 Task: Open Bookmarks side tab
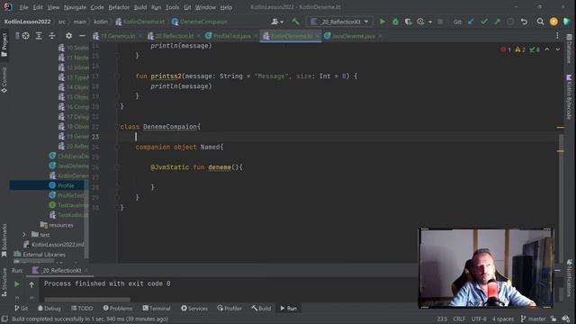(x=4, y=240)
